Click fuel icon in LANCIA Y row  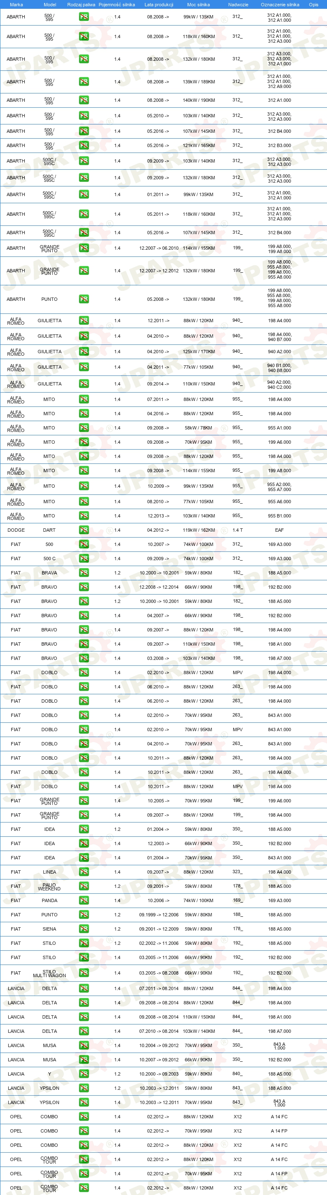click(84, 1074)
